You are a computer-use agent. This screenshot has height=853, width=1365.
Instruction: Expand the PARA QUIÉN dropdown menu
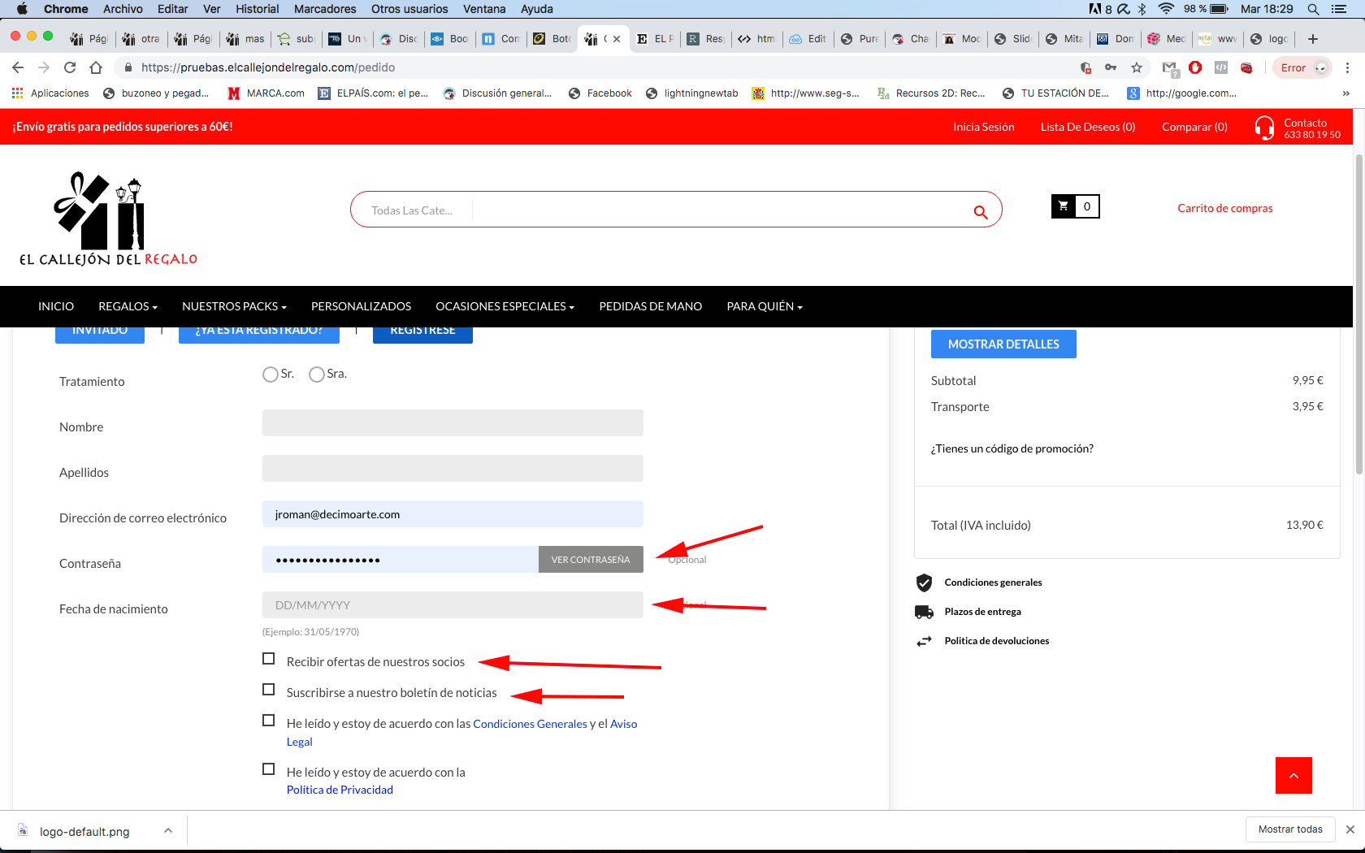click(x=765, y=306)
